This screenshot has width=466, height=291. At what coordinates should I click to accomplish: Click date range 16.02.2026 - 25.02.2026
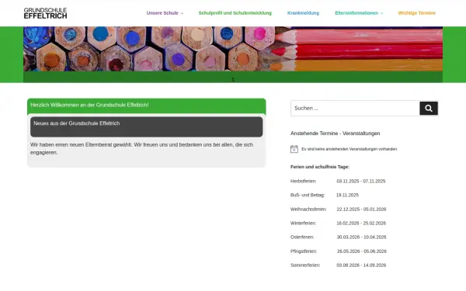tap(361, 223)
